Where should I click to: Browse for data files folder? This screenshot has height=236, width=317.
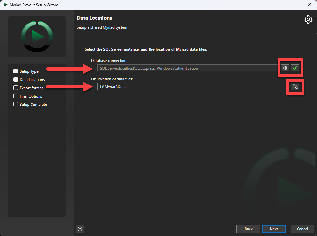pos(295,87)
